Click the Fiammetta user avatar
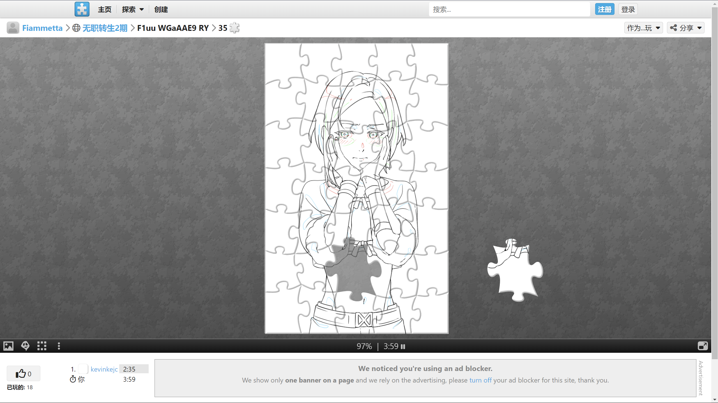This screenshot has width=718, height=403. (13, 28)
